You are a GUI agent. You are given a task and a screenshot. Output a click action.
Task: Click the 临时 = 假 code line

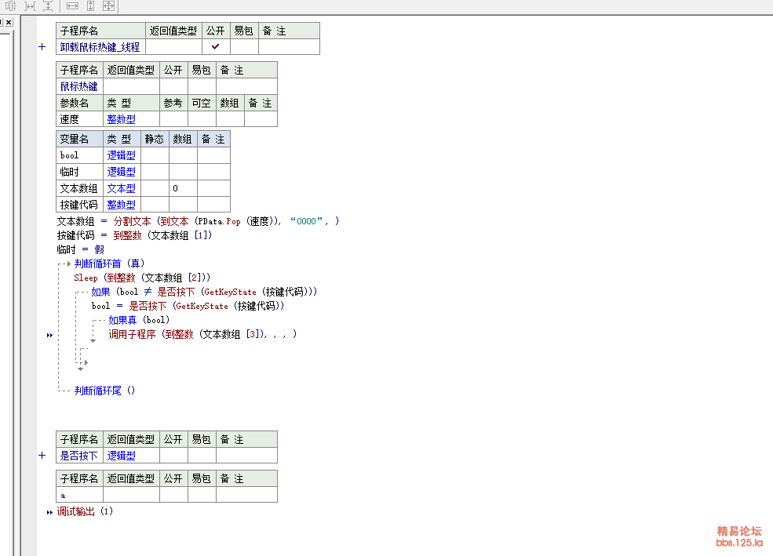tap(81, 249)
